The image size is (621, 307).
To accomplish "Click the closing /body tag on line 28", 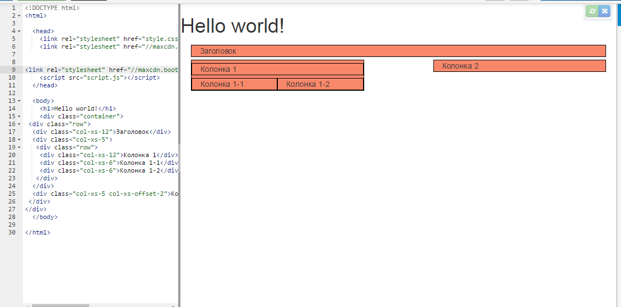I will [x=45, y=217].
